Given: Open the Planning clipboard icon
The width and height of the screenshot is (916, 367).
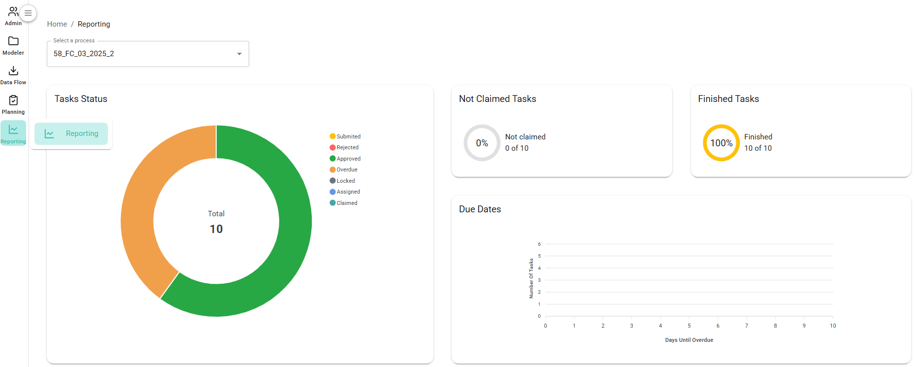Looking at the screenshot, I should pos(13,100).
